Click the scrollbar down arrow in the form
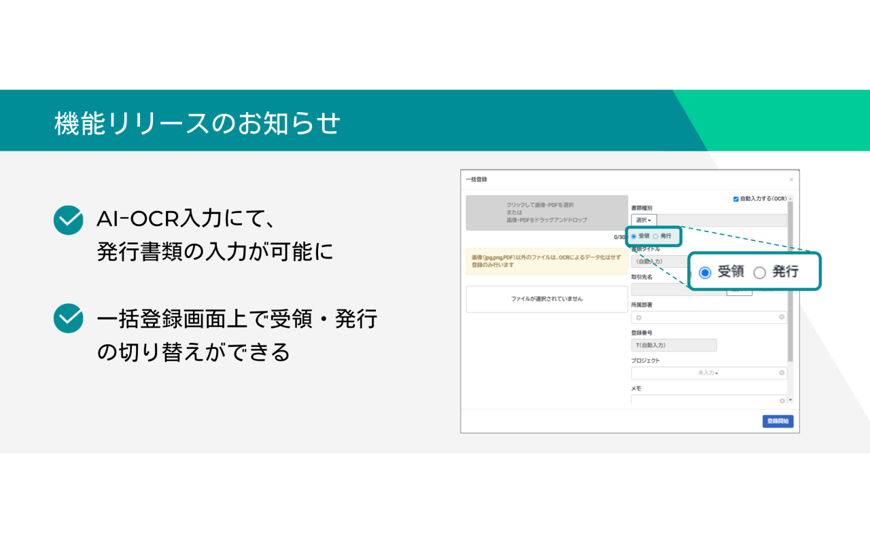 tap(790, 400)
